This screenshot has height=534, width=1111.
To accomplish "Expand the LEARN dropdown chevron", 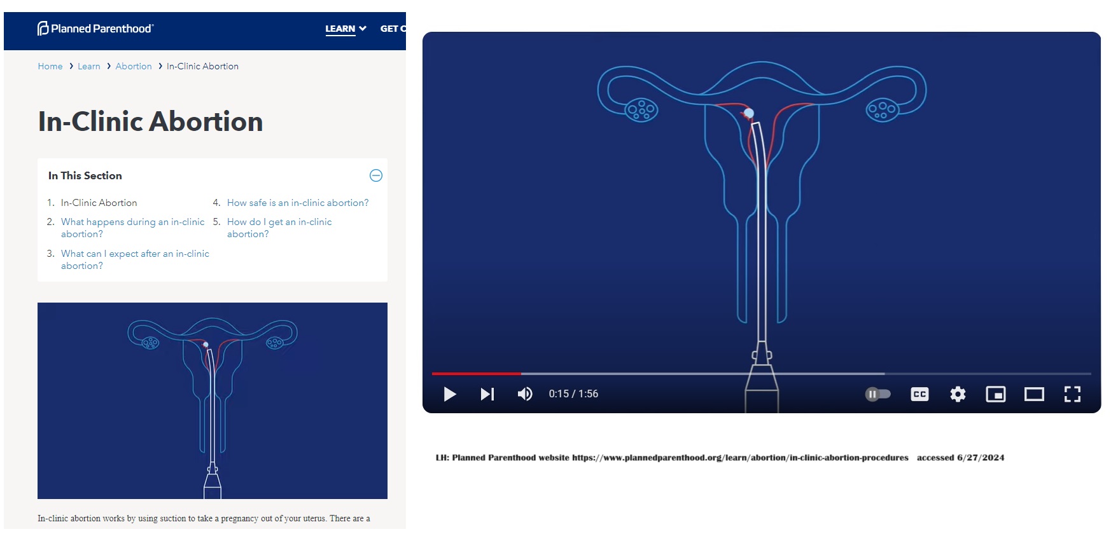I will pos(363,29).
